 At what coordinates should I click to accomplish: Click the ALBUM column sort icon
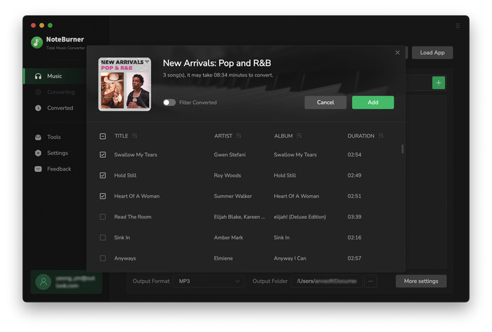299,135
